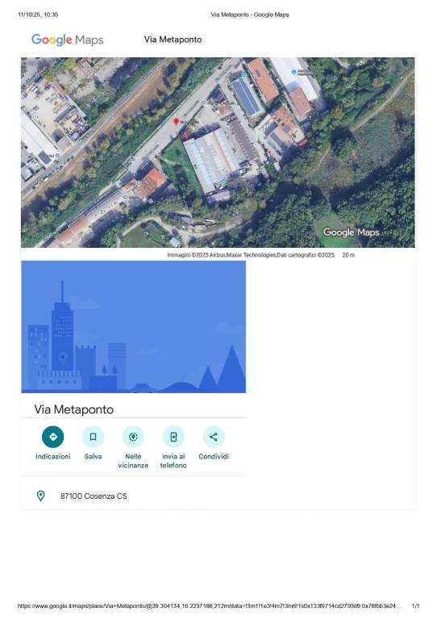The height and width of the screenshot is (620, 437).
Task: Click the Immagini ©2025 Airbus attribution text
Action: tap(251, 255)
